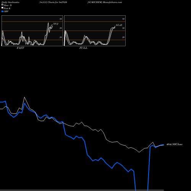This screenshot has width=191, height=191.
Task: Click the FULL stochastic chart thumbnail
Action: coord(95,31)
